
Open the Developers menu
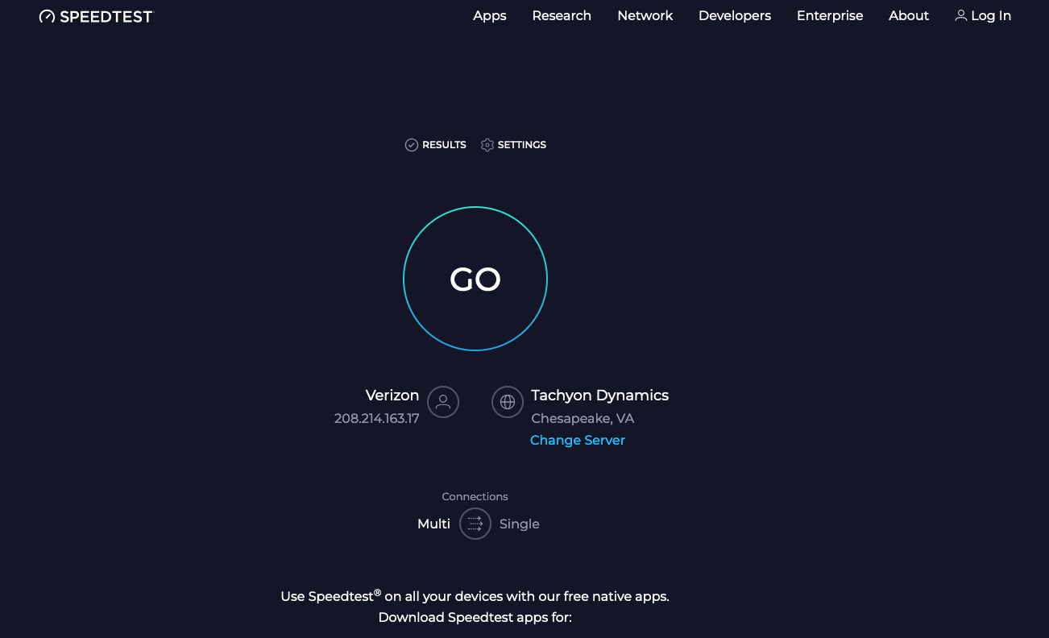click(734, 15)
